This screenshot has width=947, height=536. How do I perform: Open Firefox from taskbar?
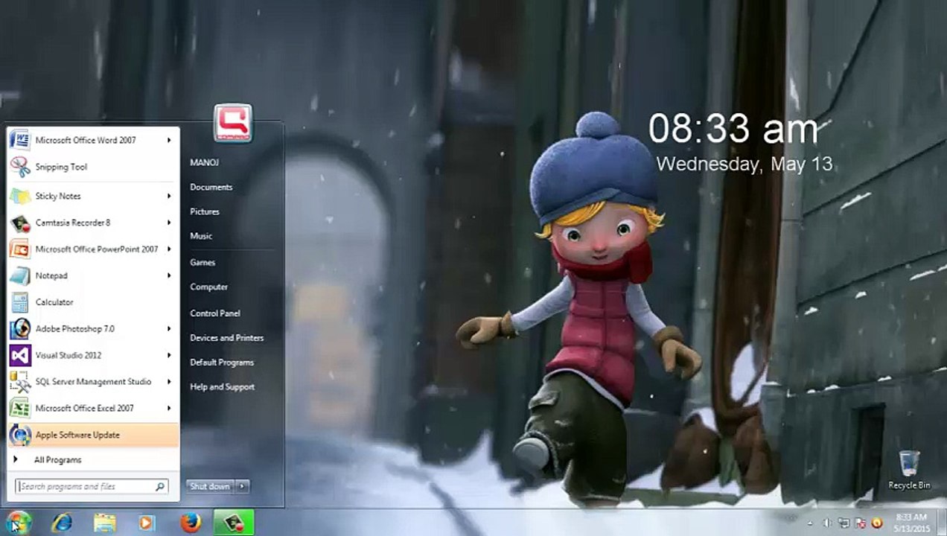pyautogui.click(x=191, y=523)
